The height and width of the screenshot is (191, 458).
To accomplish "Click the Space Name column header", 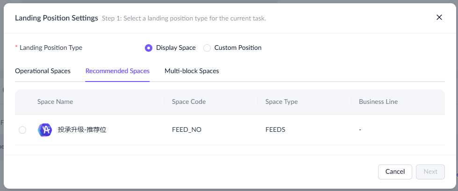I will 55,102.
